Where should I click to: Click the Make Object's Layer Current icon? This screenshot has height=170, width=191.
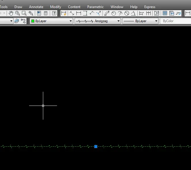coord(23,21)
